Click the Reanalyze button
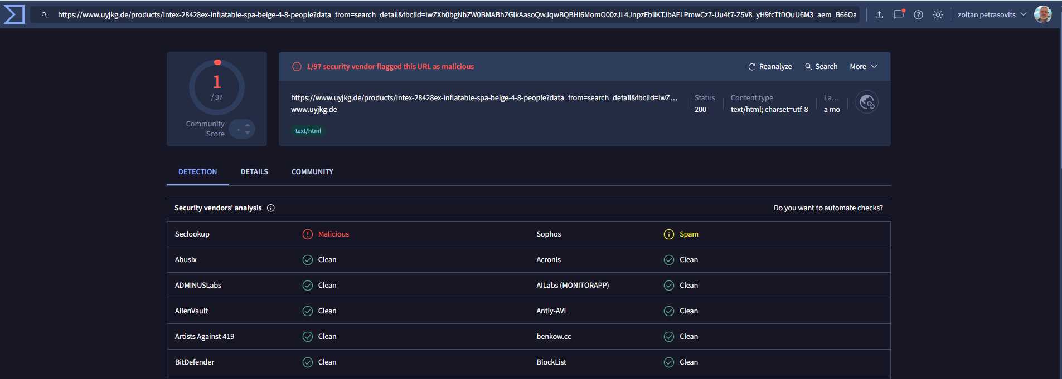 click(770, 67)
